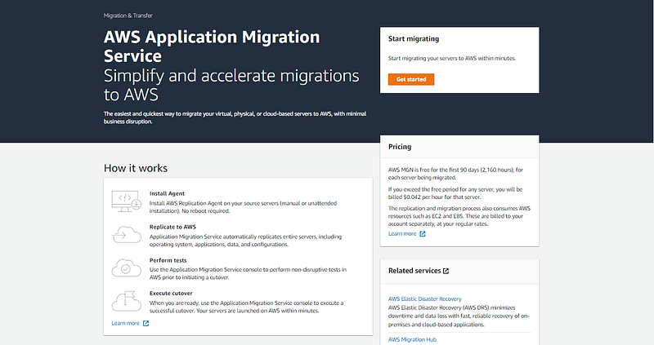Click the Replicate to AWS cloud arrow icon
This screenshot has width=654, height=345.
tap(127, 235)
